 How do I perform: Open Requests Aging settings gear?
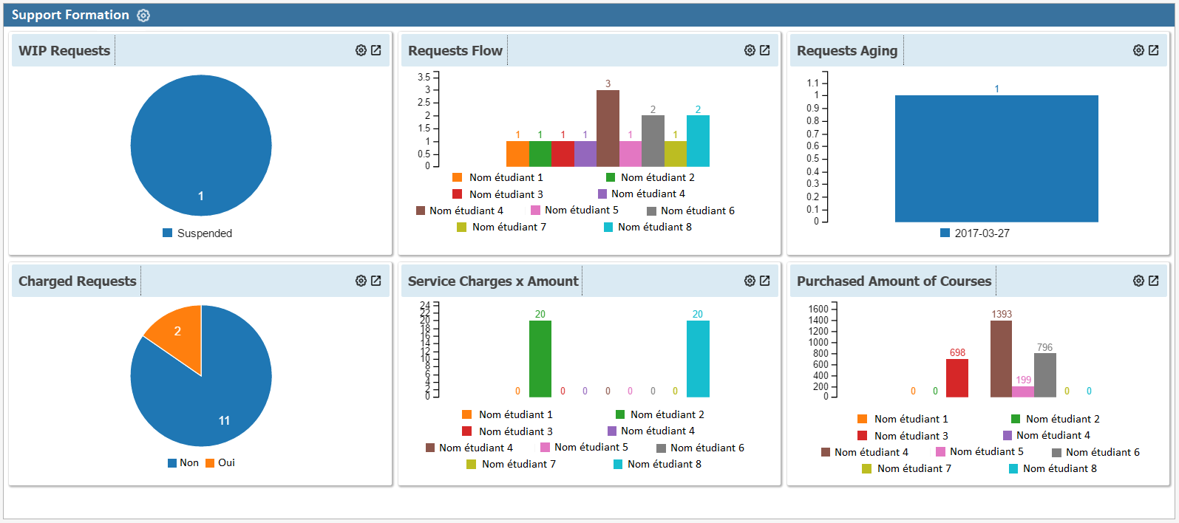pos(1138,50)
